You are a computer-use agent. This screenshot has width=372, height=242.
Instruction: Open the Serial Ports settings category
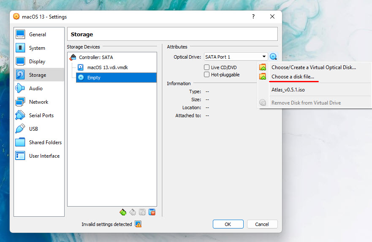[39, 116]
